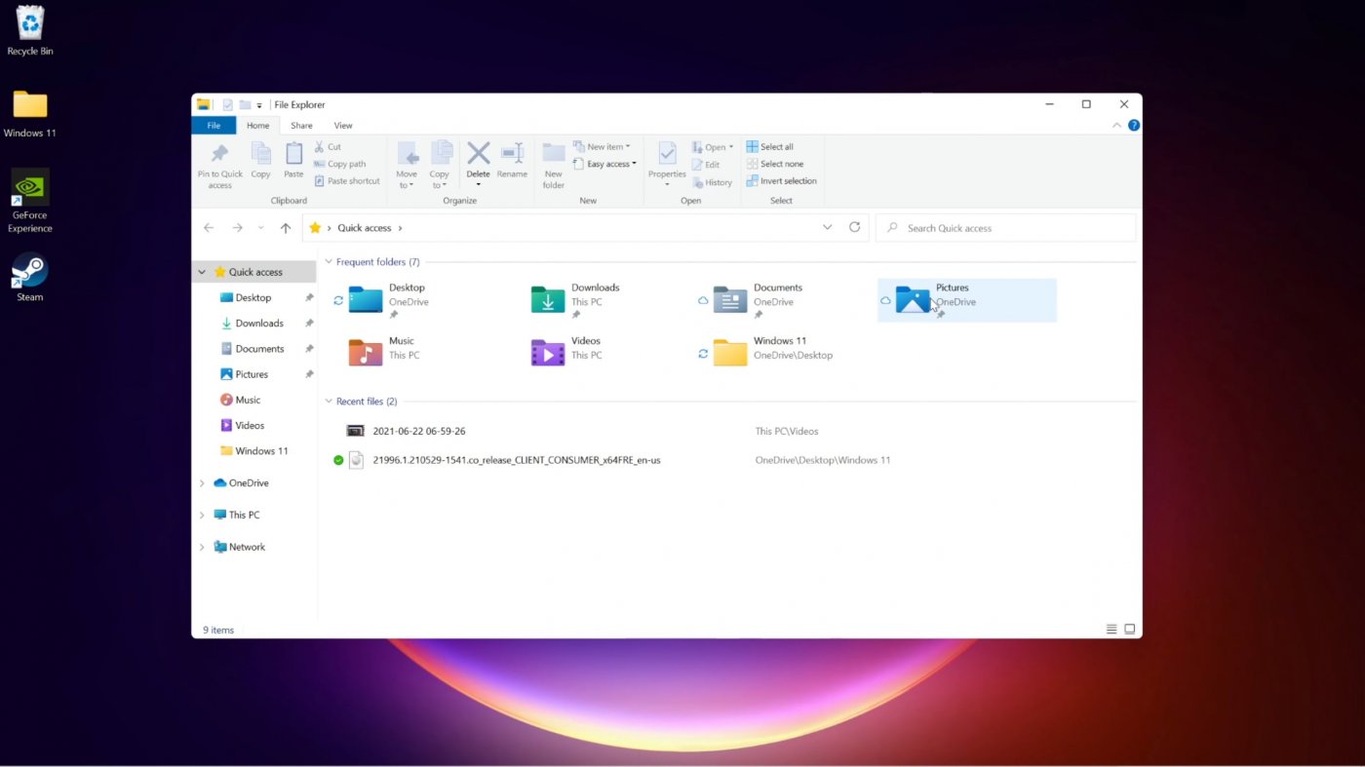Collapse the Recent files section
This screenshot has width=1365, height=767.
point(329,402)
